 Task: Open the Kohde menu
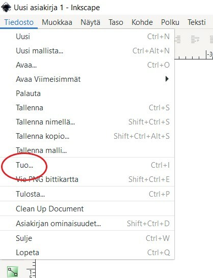click(x=142, y=22)
